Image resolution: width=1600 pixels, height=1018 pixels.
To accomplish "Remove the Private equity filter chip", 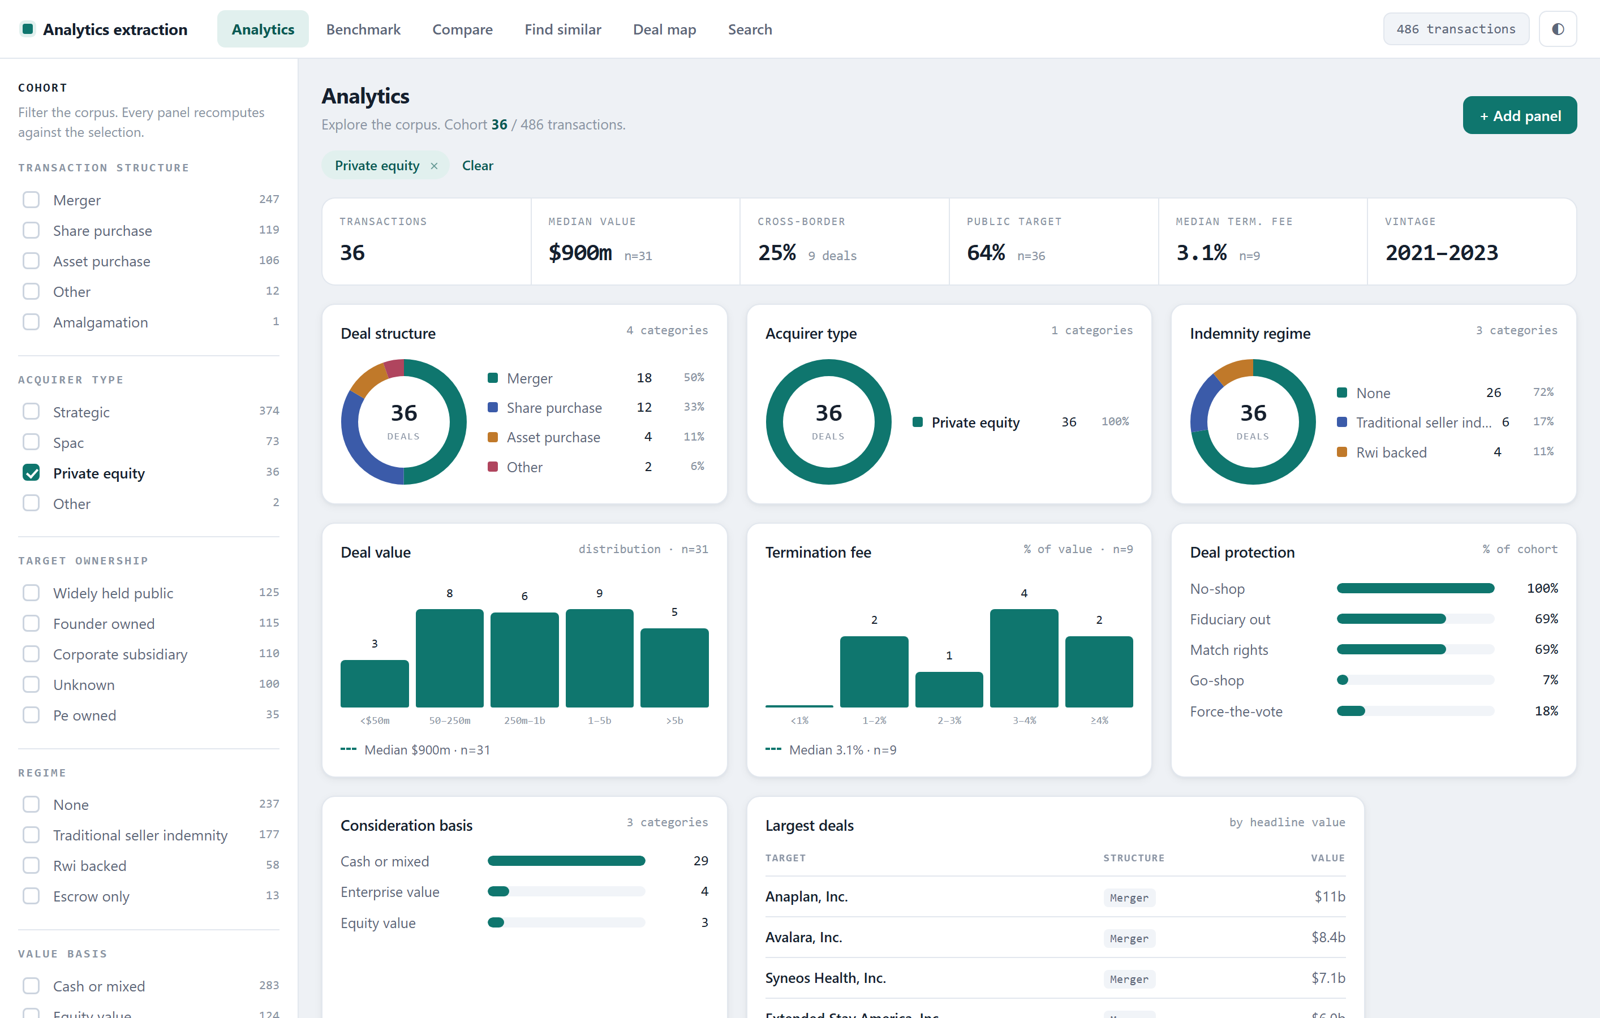I will tap(434, 166).
